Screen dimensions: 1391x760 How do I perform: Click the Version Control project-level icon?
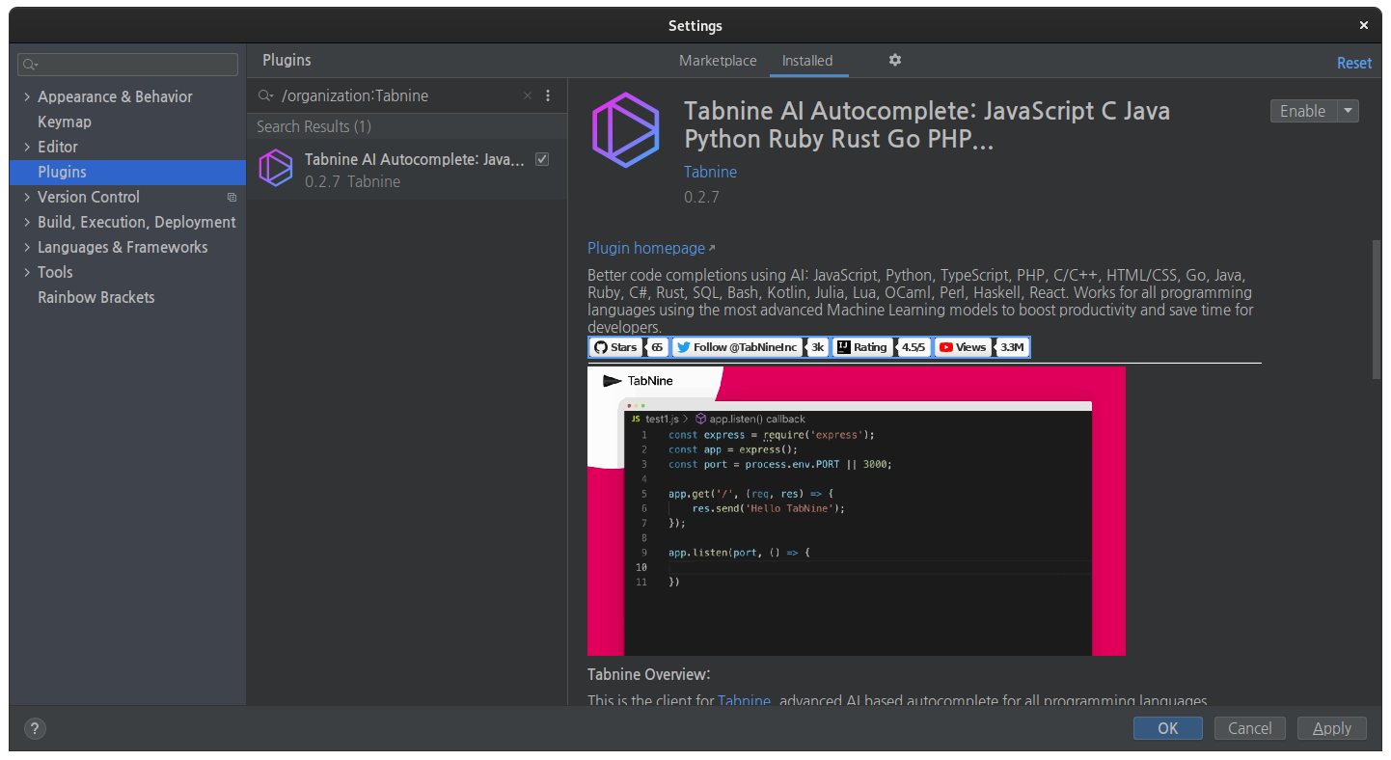[x=232, y=197]
